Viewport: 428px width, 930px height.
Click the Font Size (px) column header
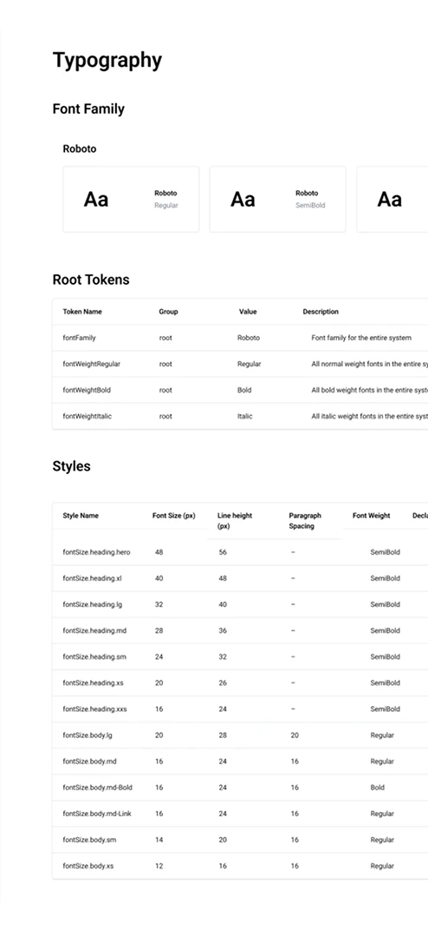(x=174, y=516)
